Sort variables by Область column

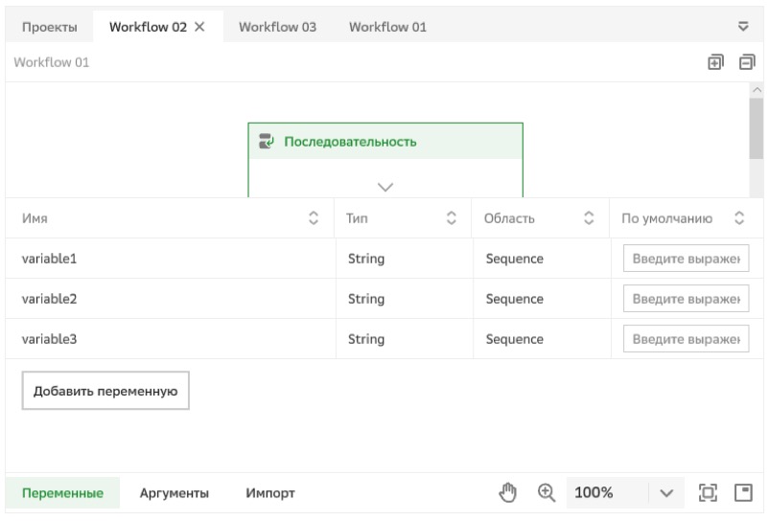[x=589, y=219]
